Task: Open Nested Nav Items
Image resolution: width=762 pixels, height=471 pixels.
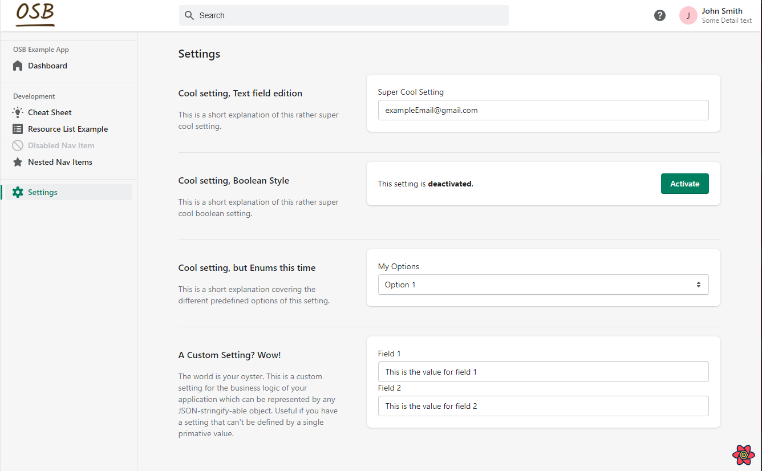Action: click(x=68, y=162)
